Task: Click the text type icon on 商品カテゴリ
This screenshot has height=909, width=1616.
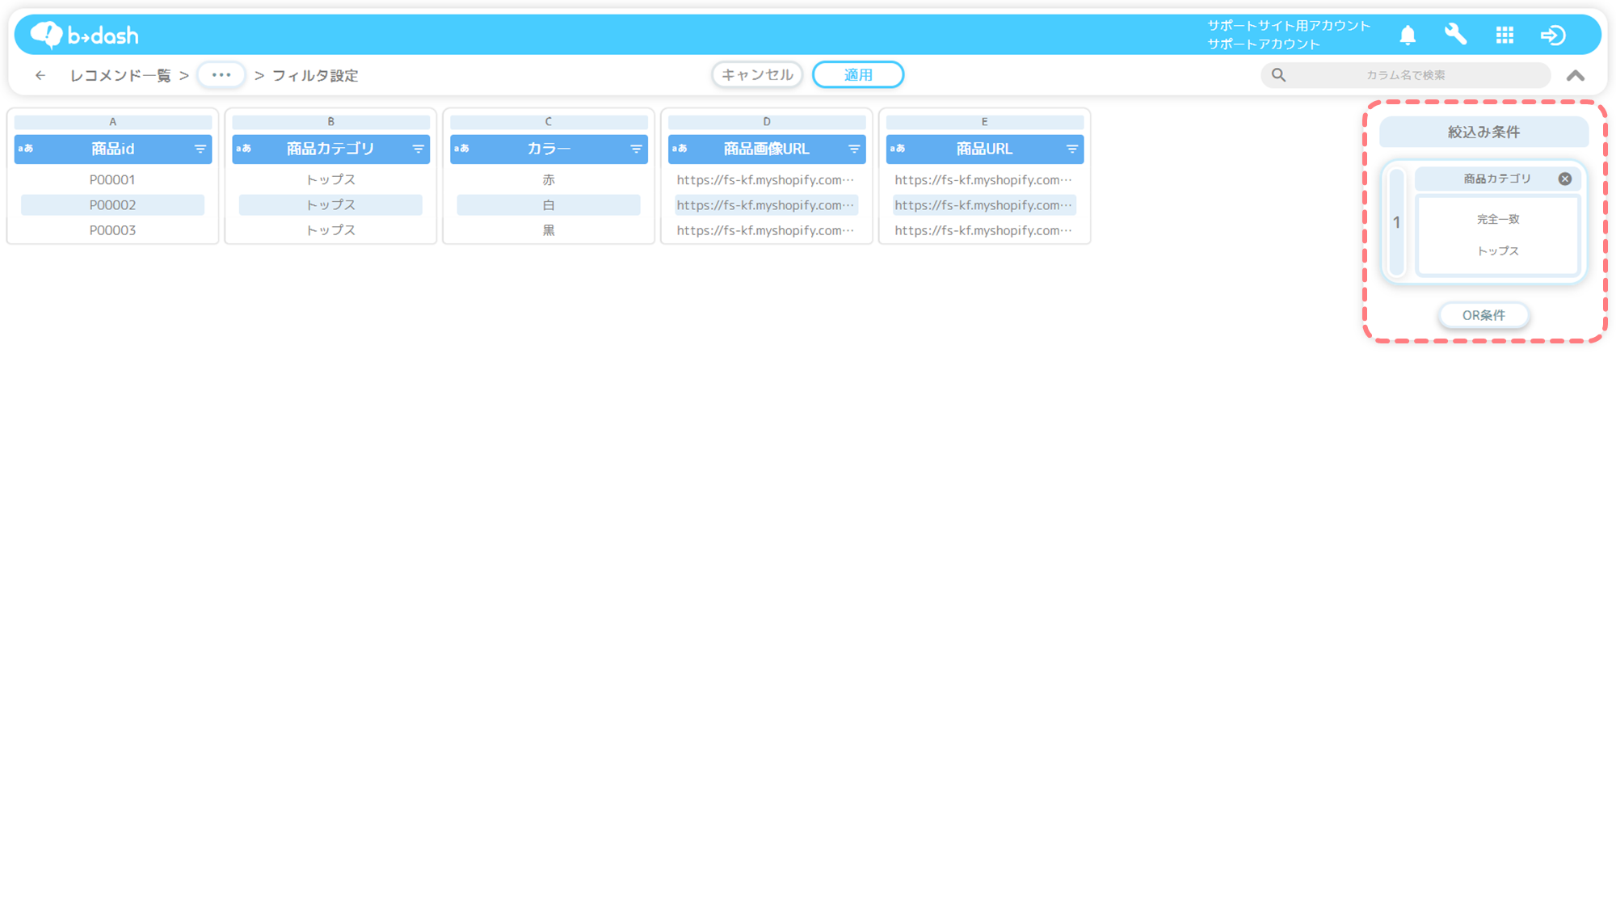Action: point(244,149)
